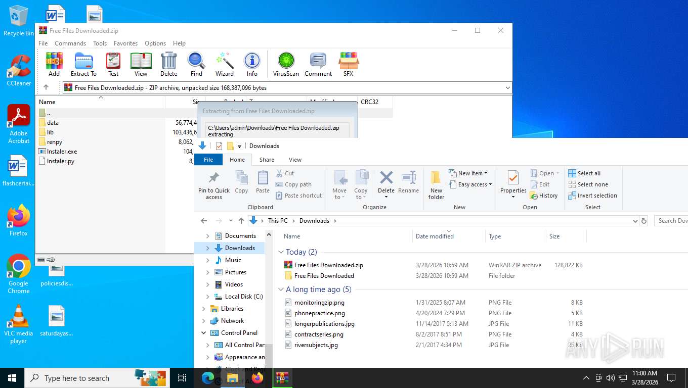Create SFX self-extracting archive
This screenshot has height=388, width=688.
(349, 64)
